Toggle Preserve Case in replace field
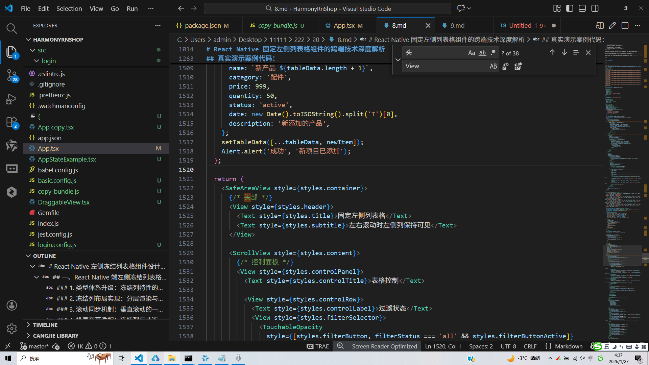The width and height of the screenshot is (649, 365). (x=493, y=67)
